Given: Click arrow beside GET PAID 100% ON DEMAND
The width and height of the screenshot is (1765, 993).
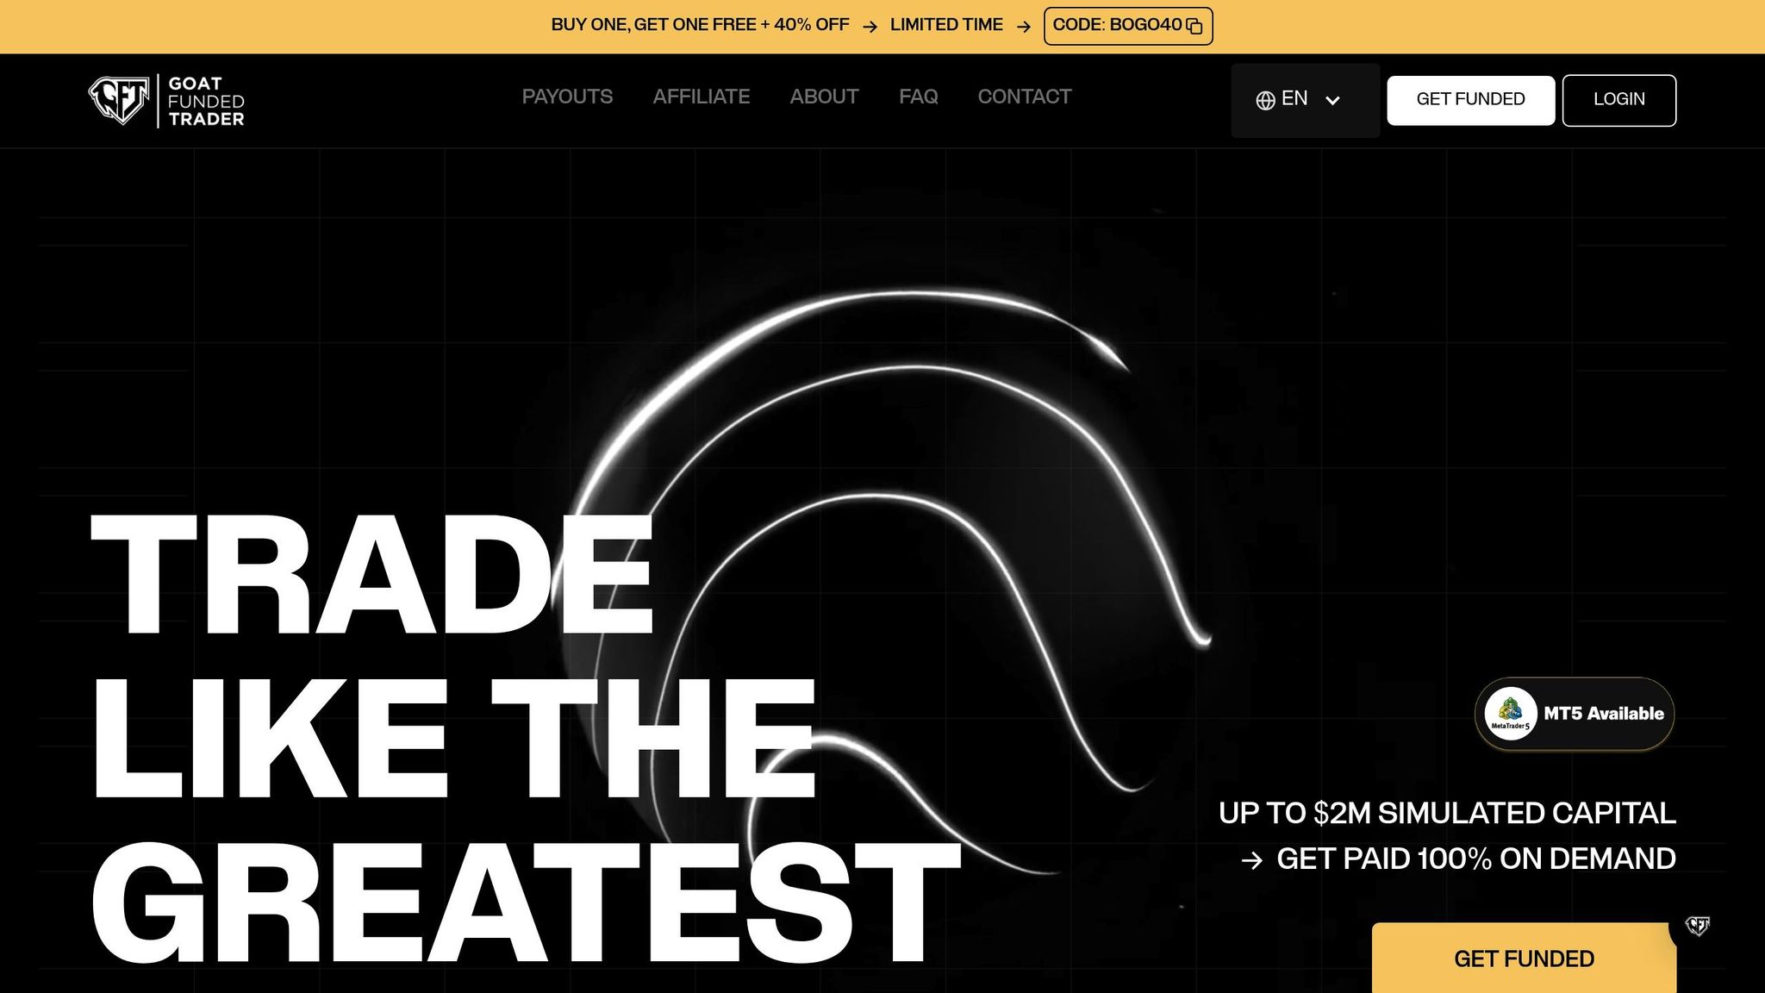Looking at the screenshot, I should point(1251,859).
